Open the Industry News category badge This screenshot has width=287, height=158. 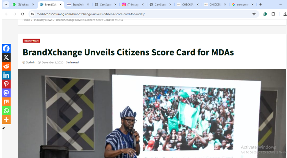[x=31, y=41]
